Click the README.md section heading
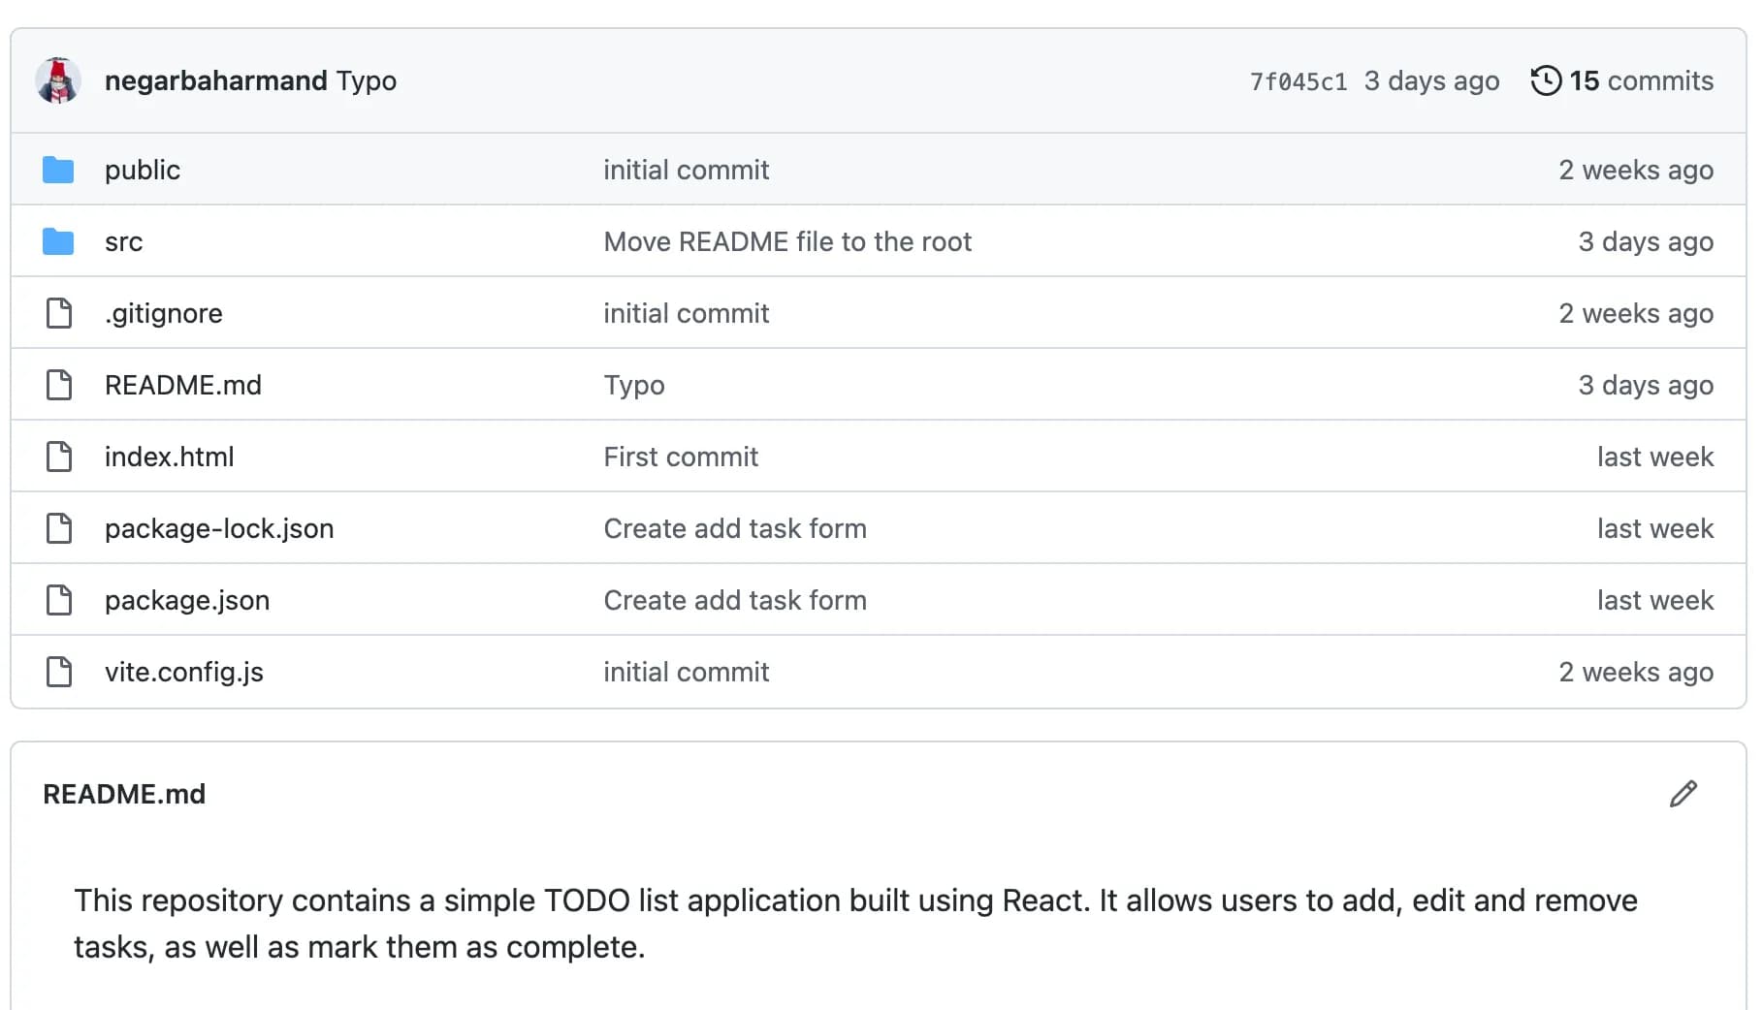 124,794
